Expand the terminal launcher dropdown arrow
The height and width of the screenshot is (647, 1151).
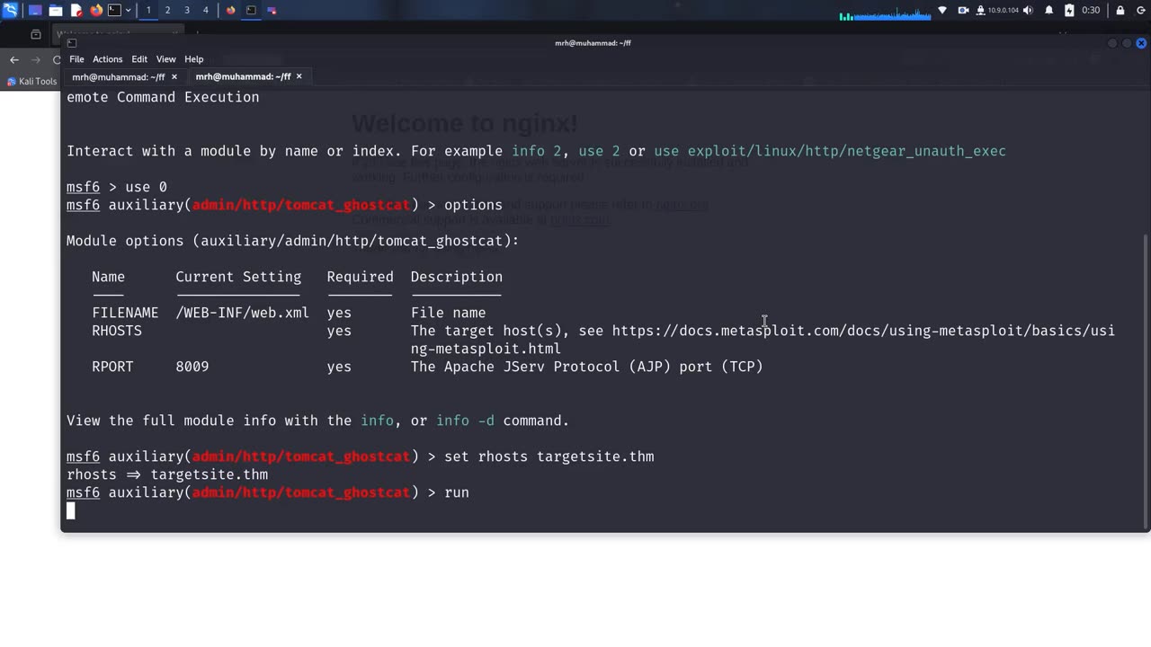pyautogui.click(x=129, y=10)
